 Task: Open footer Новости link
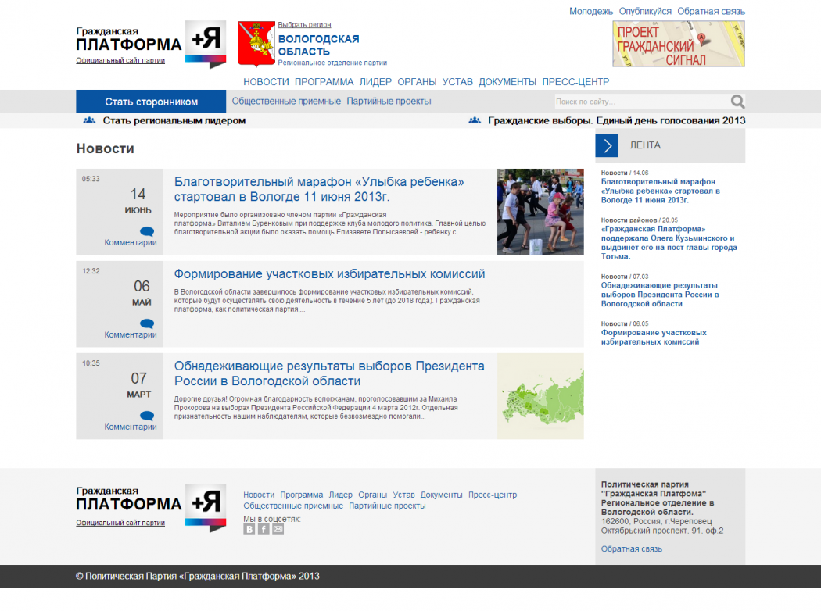pyautogui.click(x=259, y=495)
